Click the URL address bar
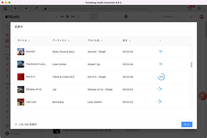 tap(111, 9)
